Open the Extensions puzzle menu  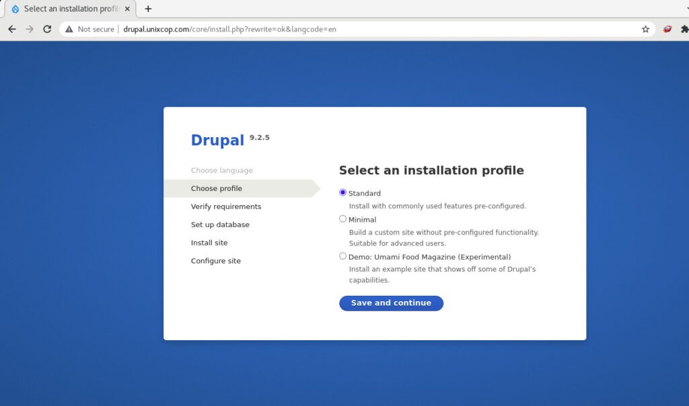click(x=684, y=30)
